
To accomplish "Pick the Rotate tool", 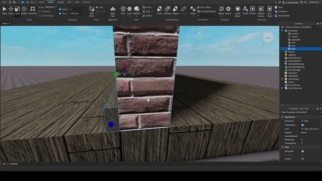I will tap(24, 10).
